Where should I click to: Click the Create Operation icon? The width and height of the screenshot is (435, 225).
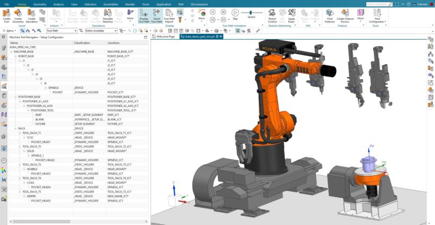pyautogui.click(x=32, y=16)
